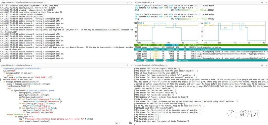Maximize terminal pane 4 showing bot output

click(262, 65)
